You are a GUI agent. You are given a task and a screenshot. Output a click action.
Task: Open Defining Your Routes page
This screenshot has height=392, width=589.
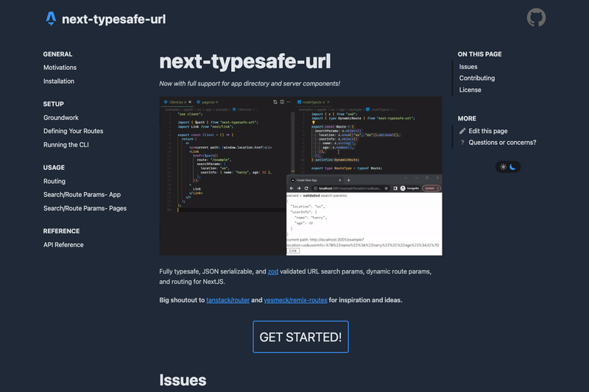73,131
